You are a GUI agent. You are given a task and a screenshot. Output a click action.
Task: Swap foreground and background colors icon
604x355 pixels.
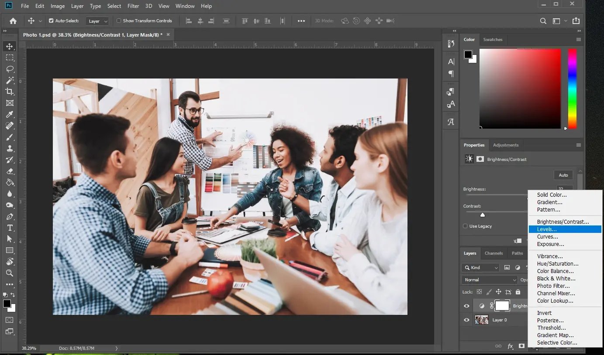point(13,295)
